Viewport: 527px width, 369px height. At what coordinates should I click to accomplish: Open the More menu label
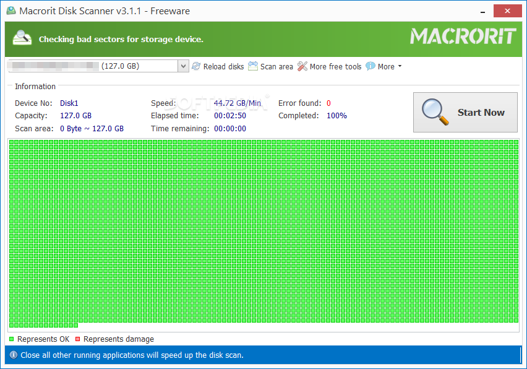[386, 67]
